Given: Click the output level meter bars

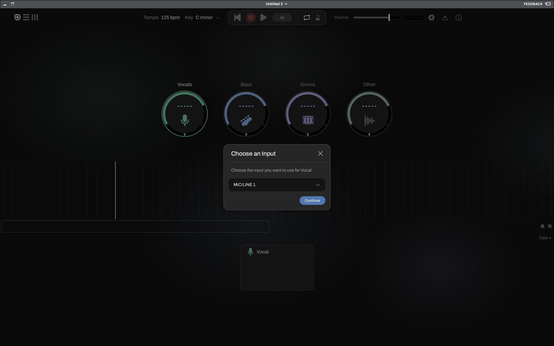Looking at the screenshot, I should [x=413, y=18].
